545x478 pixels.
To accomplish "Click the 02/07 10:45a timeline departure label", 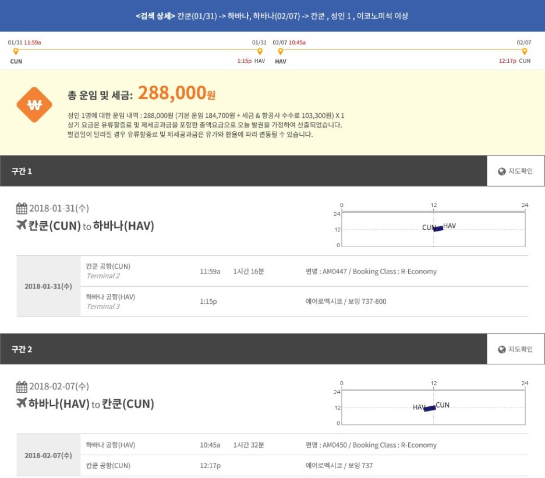I will pos(289,43).
